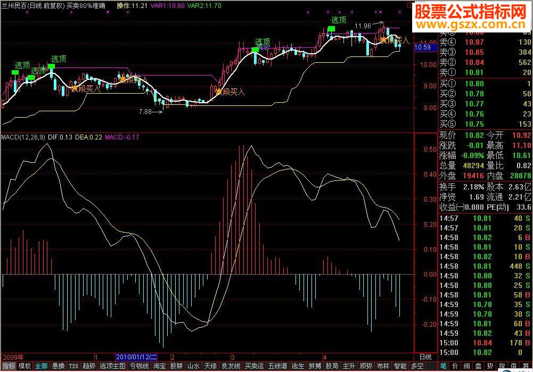Screen dimensions: 533x372
Task: Switch to the 逃顶主图 tab
Action: [112, 366]
